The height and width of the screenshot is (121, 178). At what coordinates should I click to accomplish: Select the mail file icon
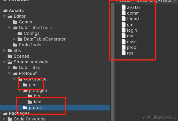124,36
